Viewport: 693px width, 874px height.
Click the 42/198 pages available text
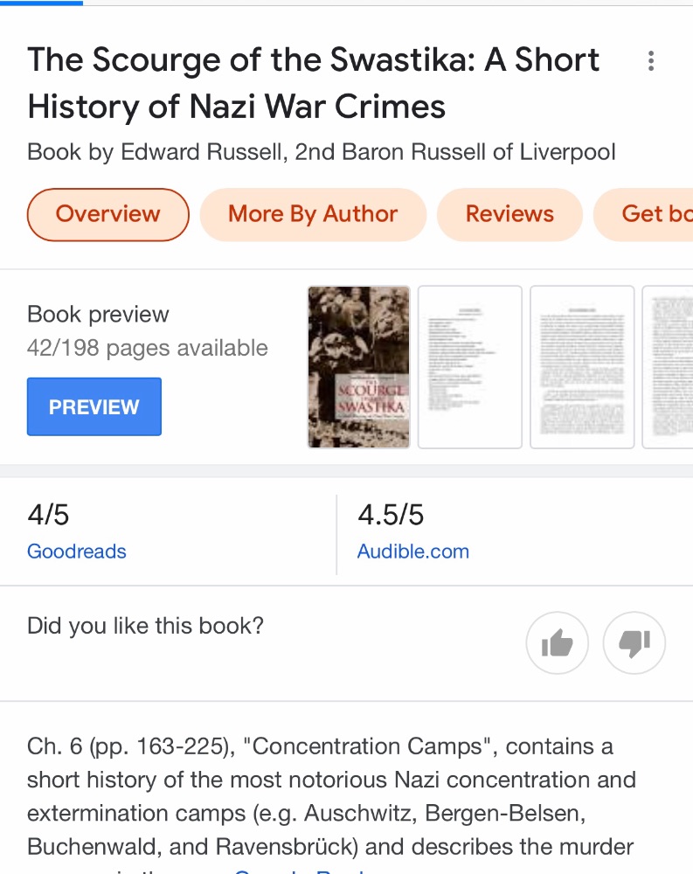(x=148, y=348)
